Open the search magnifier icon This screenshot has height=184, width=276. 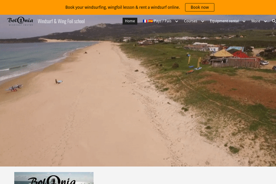(x=274, y=21)
